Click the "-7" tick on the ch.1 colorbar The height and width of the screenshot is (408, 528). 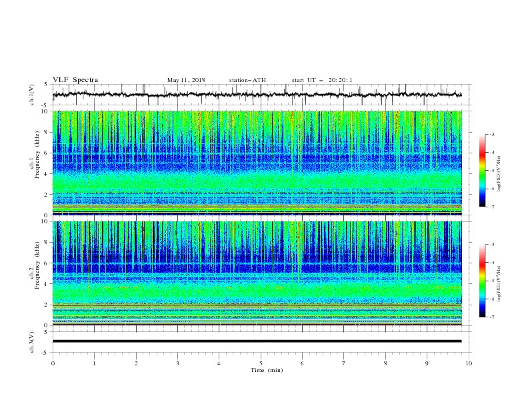[491, 207]
